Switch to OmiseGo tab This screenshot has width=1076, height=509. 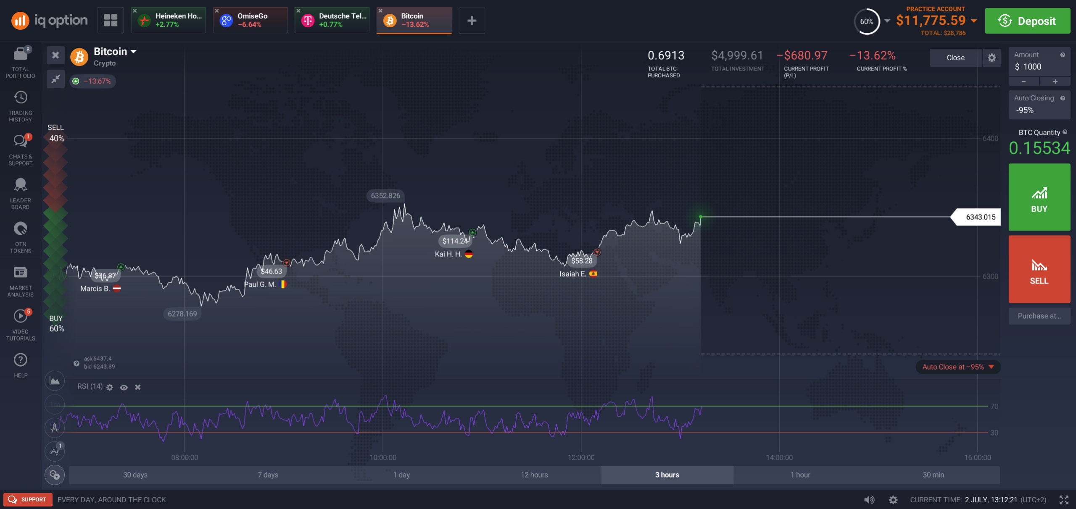coord(251,20)
